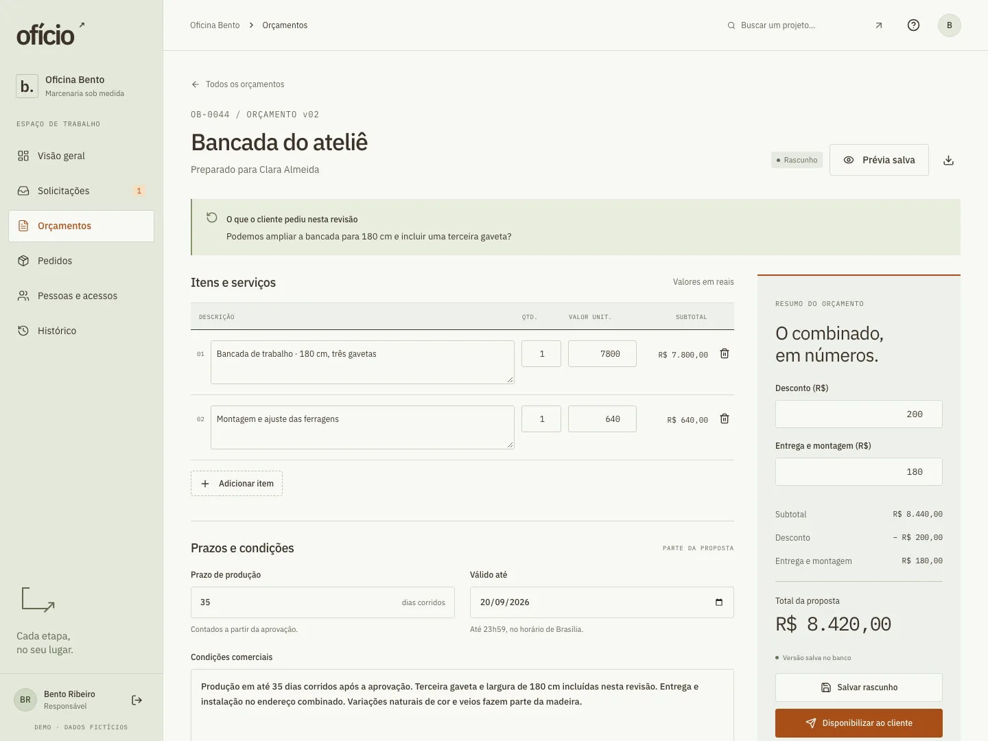988x741 pixels.
Task: Click the ofício logo
Action: [x=51, y=34]
